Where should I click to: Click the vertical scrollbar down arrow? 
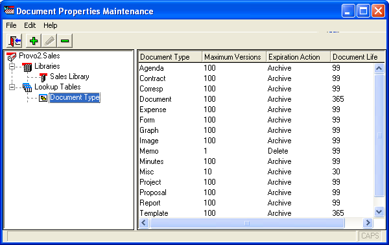[x=379, y=212]
